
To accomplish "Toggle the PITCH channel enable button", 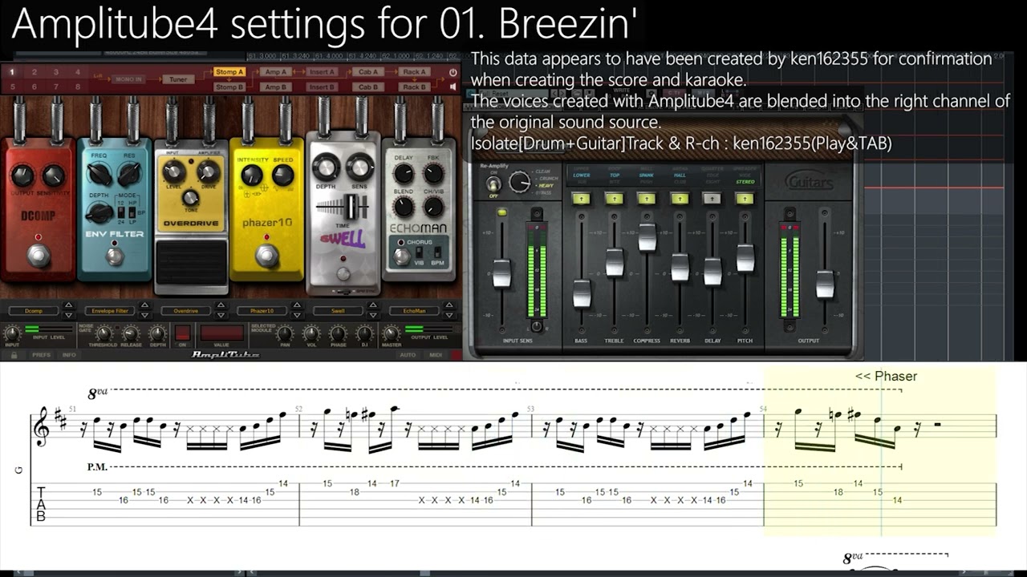I will click(x=745, y=198).
